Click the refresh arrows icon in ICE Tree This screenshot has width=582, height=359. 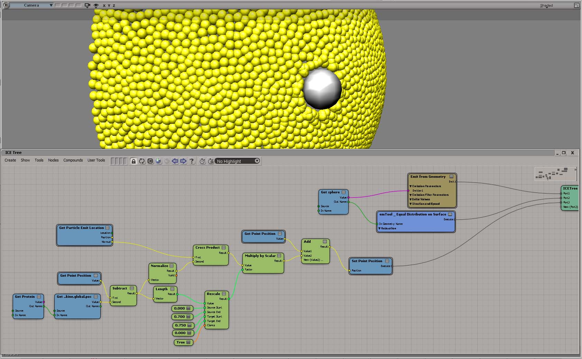coord(142,161)
